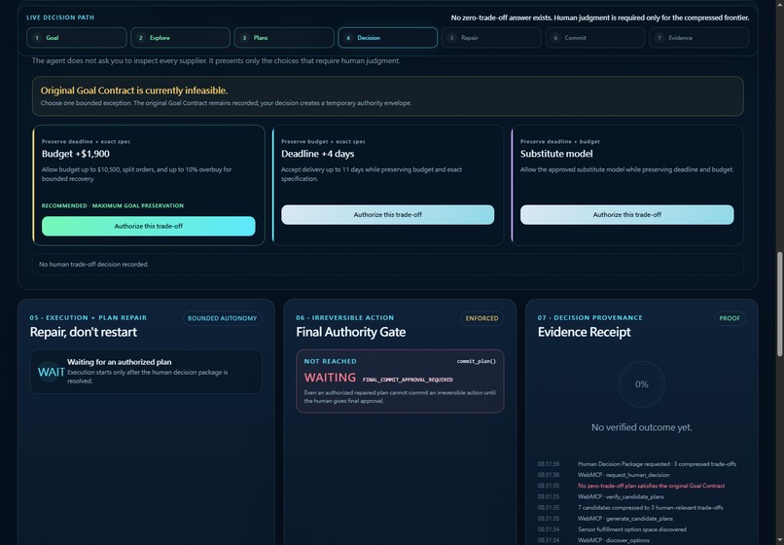This screenshot has width=784, height=545.
Task: Click 'Repair, don't restart' panel heading
Action: click(x=83, y=332)
